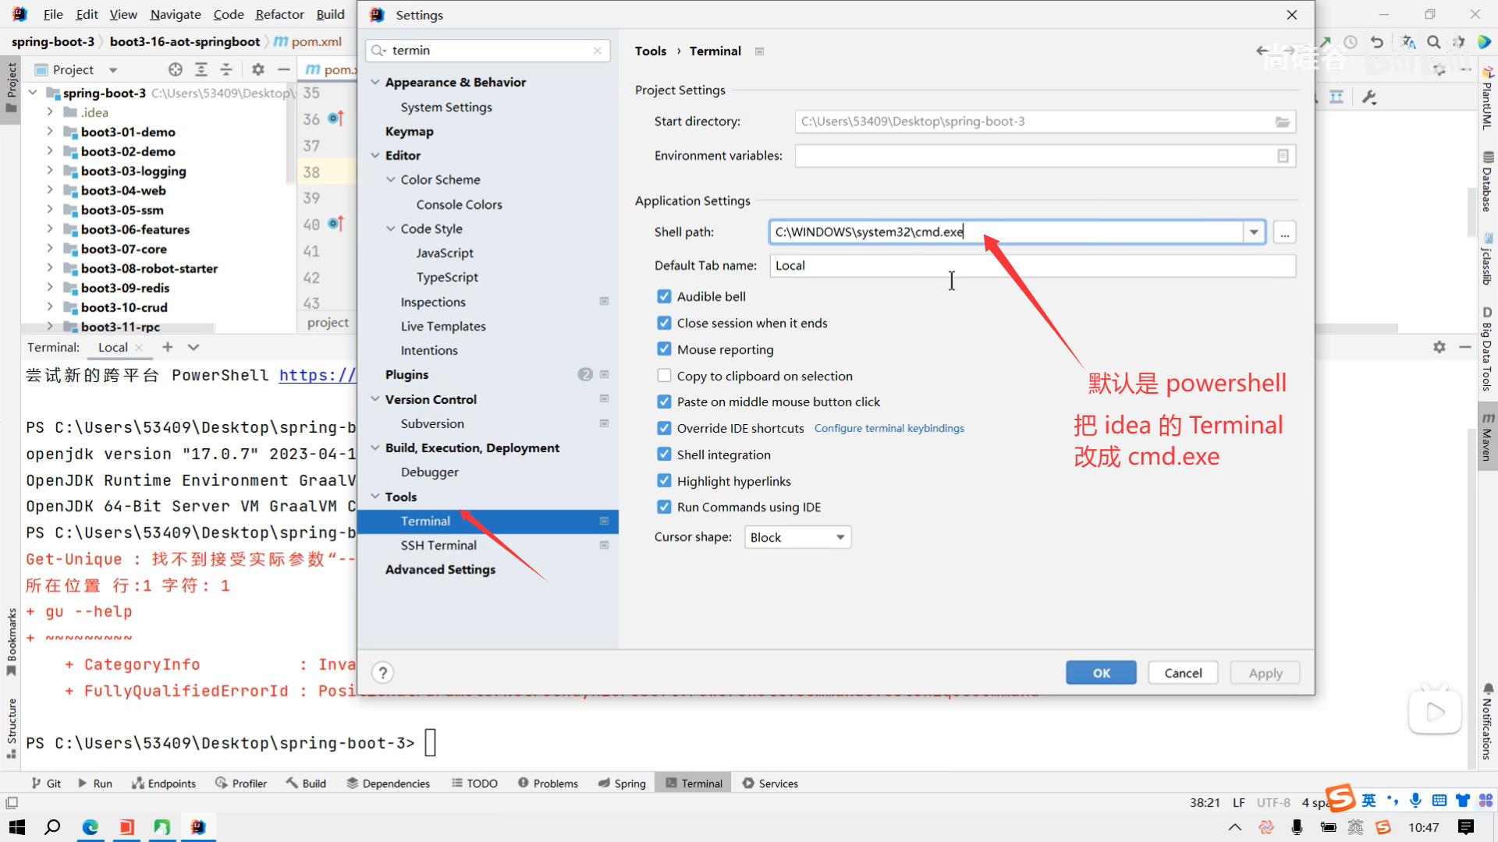Click the browse button next to Shell path
Screen dimensions: 1498x842
click(1284, 232)
